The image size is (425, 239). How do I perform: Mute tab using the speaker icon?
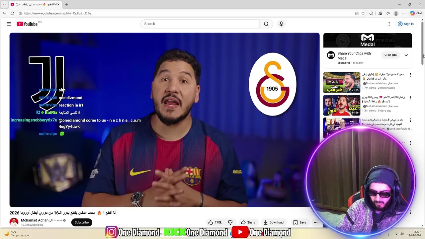tap(18, 4)
